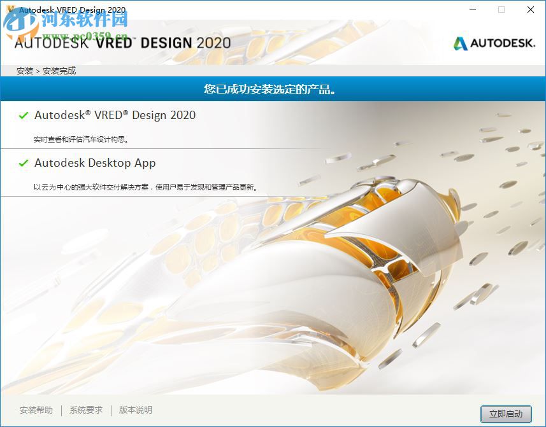Click the Autodesk logo in top right corner
Viewport: 546px width, 427px height.
click(494, 44)
